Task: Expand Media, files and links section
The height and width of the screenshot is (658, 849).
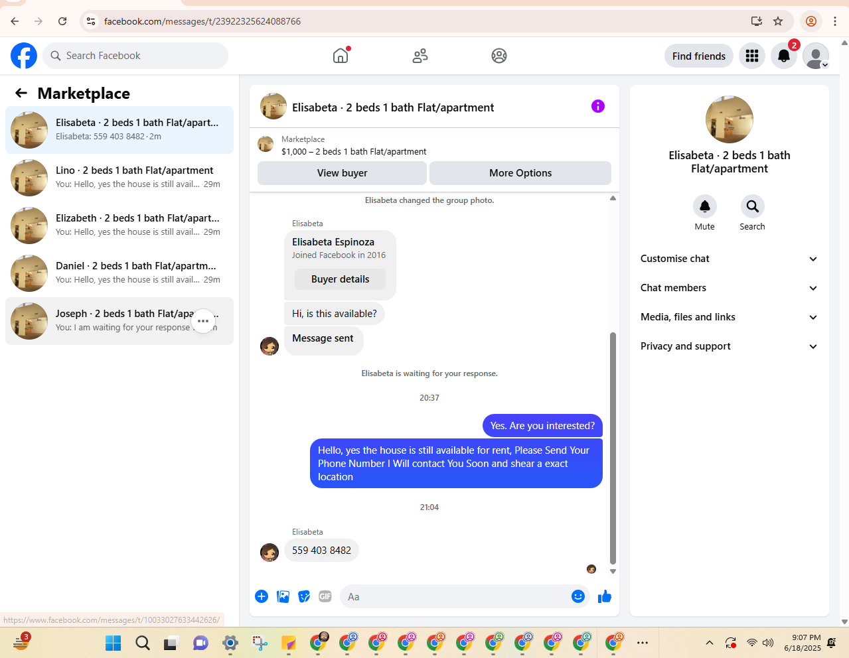Action: [729, 317]
